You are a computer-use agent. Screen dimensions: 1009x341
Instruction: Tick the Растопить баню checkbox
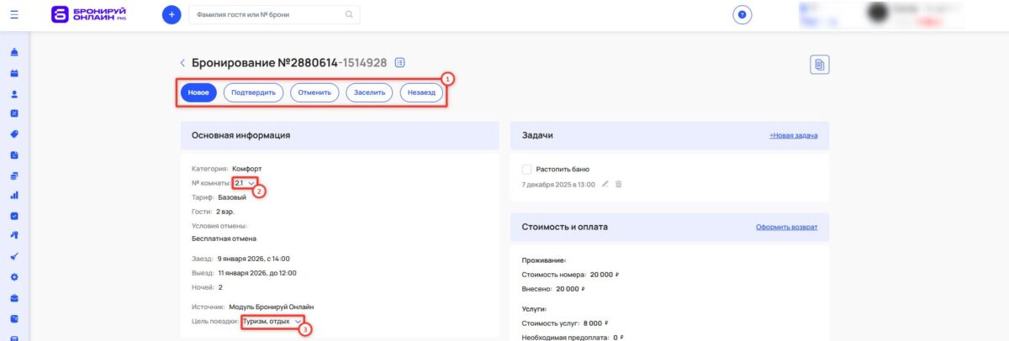[x=526, y=169]
